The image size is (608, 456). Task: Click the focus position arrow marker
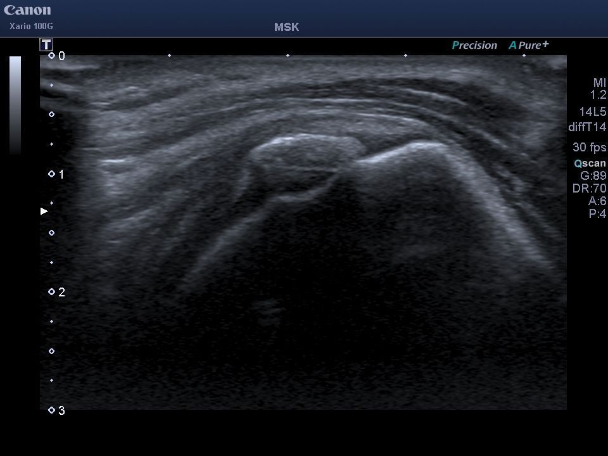pyautogui.click(x=44, y=211)
